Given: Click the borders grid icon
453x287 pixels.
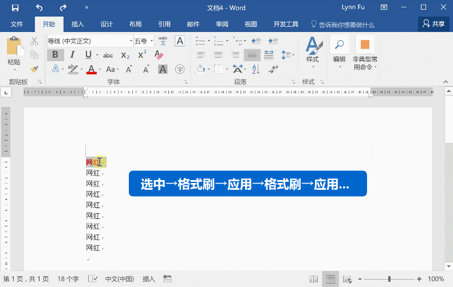Looking at the screenshot, I should [x=218, y=69].
